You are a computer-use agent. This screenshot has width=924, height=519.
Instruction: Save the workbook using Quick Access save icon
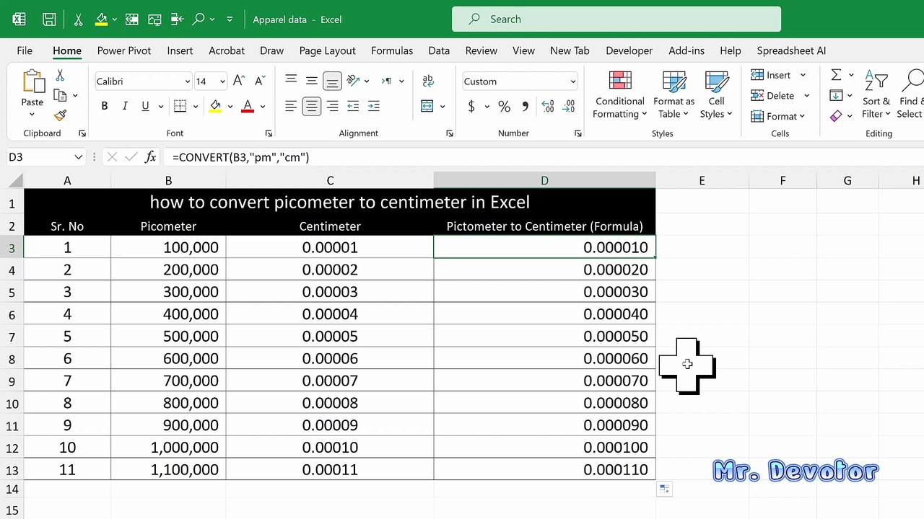(49, 19)
